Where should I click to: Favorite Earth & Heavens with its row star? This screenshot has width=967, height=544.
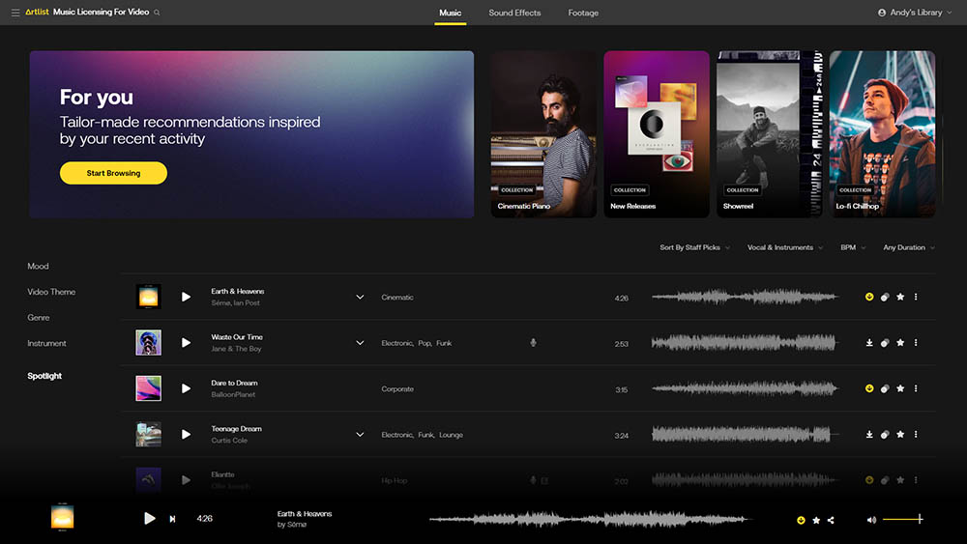tap(900, 297)
